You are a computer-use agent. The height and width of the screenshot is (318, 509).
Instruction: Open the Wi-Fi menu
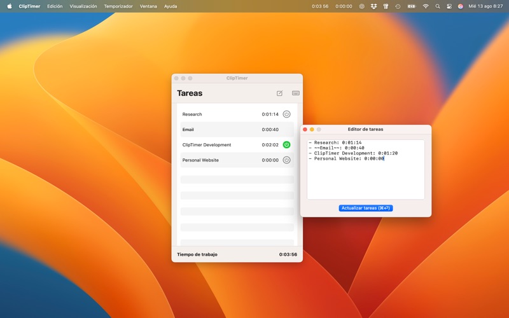click(426, 6)
